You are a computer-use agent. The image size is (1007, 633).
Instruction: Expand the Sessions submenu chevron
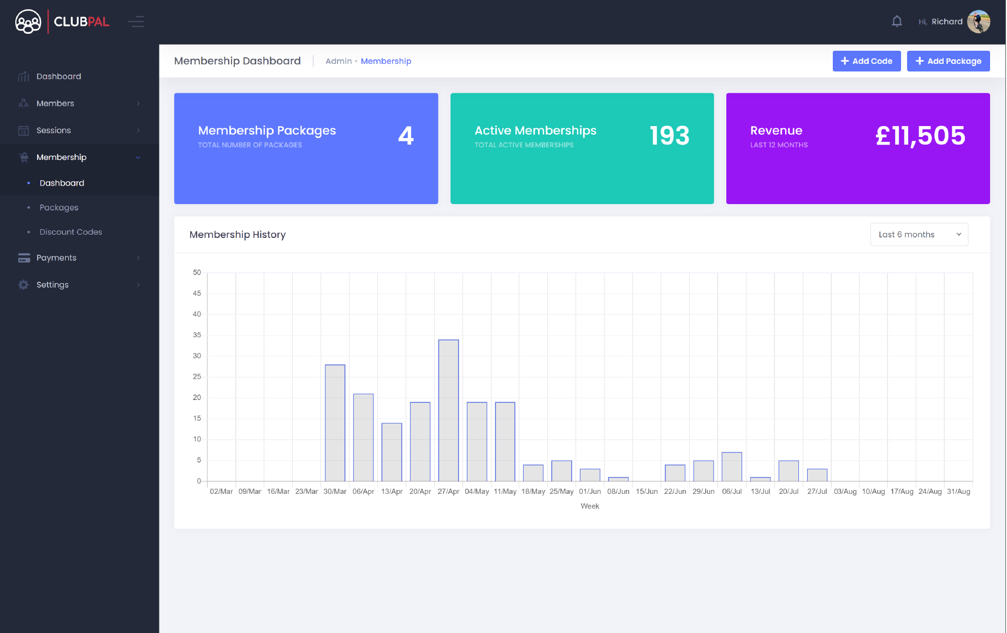tap(138, 130)
